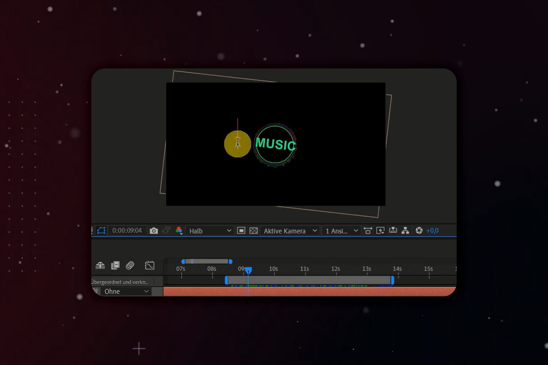Toggle the pixel aspect ratio correction icon
This screenshot has height=365, width=548.
[x=368, y=231]
